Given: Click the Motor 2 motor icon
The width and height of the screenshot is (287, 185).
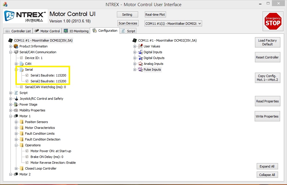Looking at the screenshot, I should pyautogui.click(x=16, y=174).
